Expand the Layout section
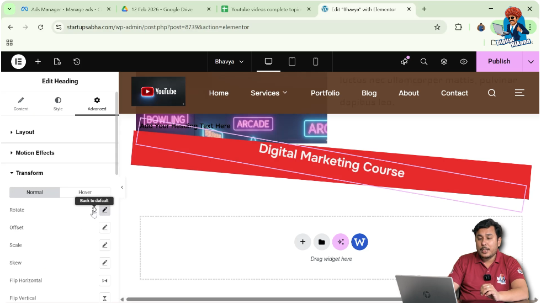541x304 pixels. click(x=25, y=132)
